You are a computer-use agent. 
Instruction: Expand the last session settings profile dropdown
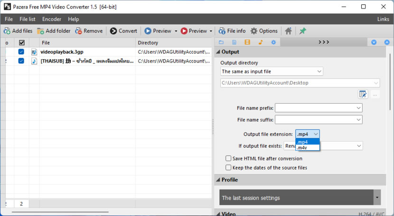377,198
